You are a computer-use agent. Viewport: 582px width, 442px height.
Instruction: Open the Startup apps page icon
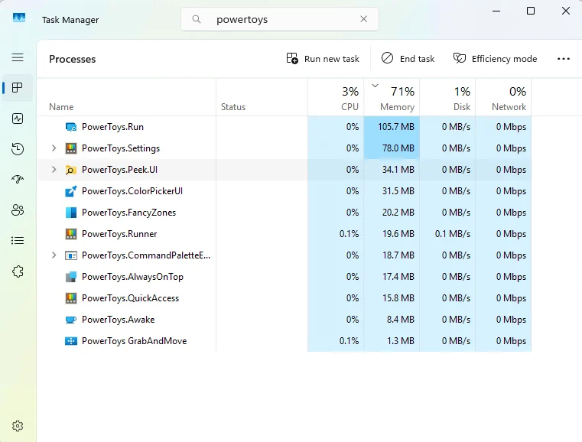[18, 179]
